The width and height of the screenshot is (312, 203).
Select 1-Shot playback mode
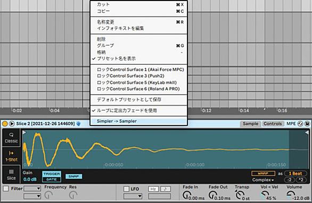click(x=11, y=156)
